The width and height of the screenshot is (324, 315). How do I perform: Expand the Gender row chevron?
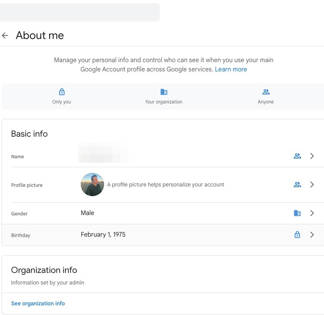pos(312,213)
